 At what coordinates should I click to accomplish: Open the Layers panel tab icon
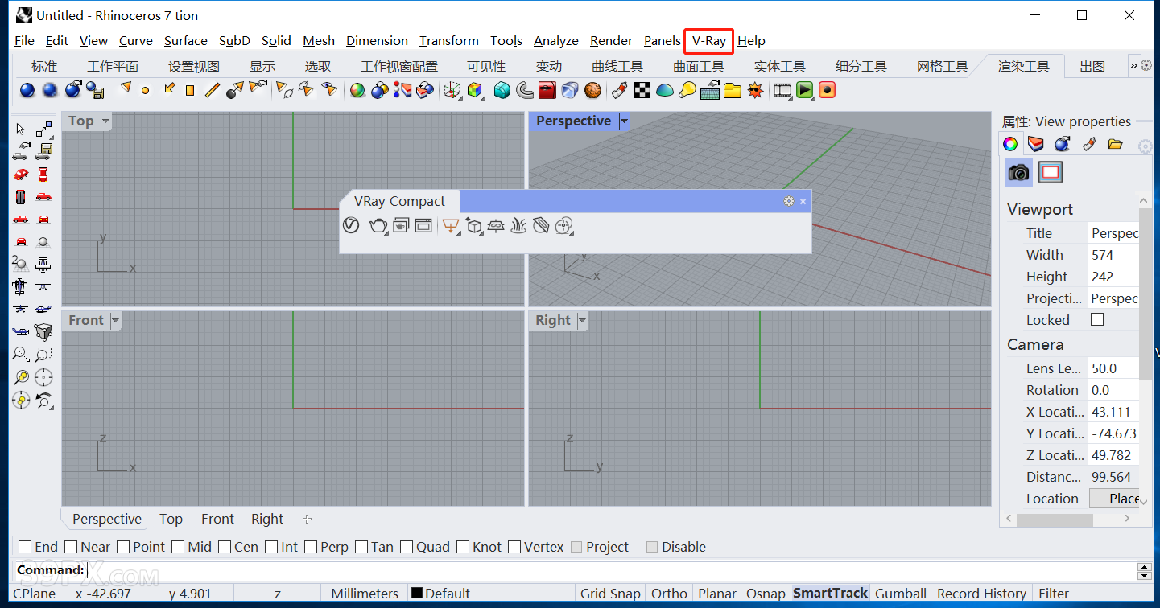click(x=1035, y=144)
